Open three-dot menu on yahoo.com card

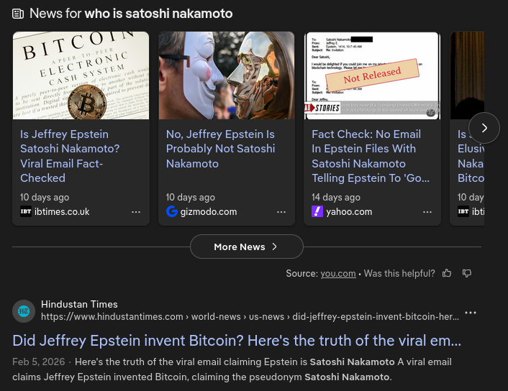click(x=427, y=212)
